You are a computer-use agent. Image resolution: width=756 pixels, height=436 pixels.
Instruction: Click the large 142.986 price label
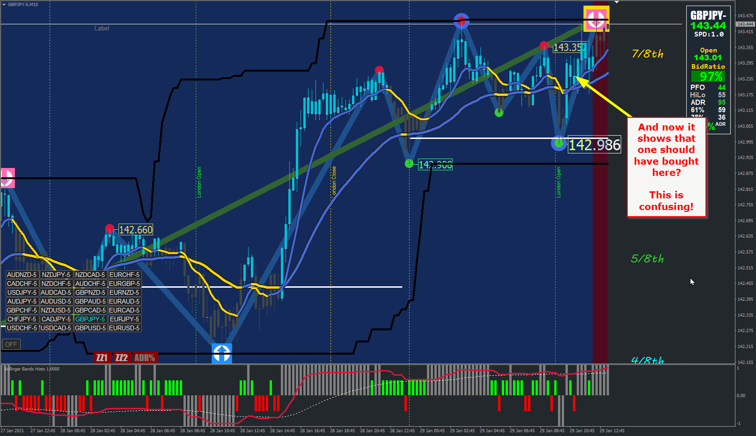pyautogui.click(x=595, y=145)
